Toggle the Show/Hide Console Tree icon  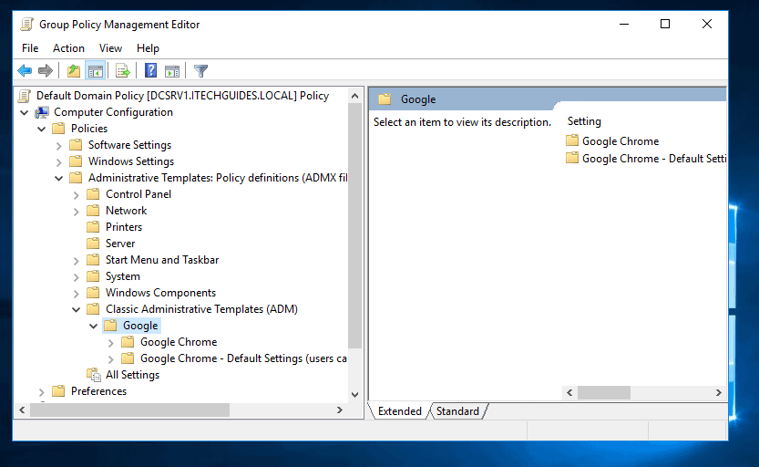tap(95, 71)
